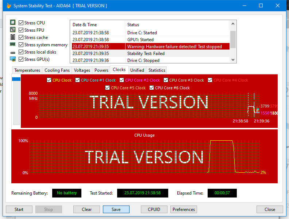Click the 'No battery' status field

click(67, 193)
